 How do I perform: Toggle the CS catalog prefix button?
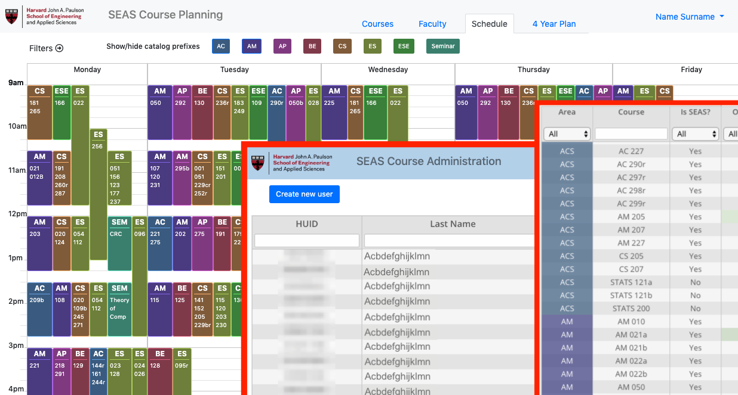coord(342,46)
